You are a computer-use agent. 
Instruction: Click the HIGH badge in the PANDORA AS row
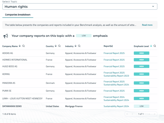(x=141, y=83)
